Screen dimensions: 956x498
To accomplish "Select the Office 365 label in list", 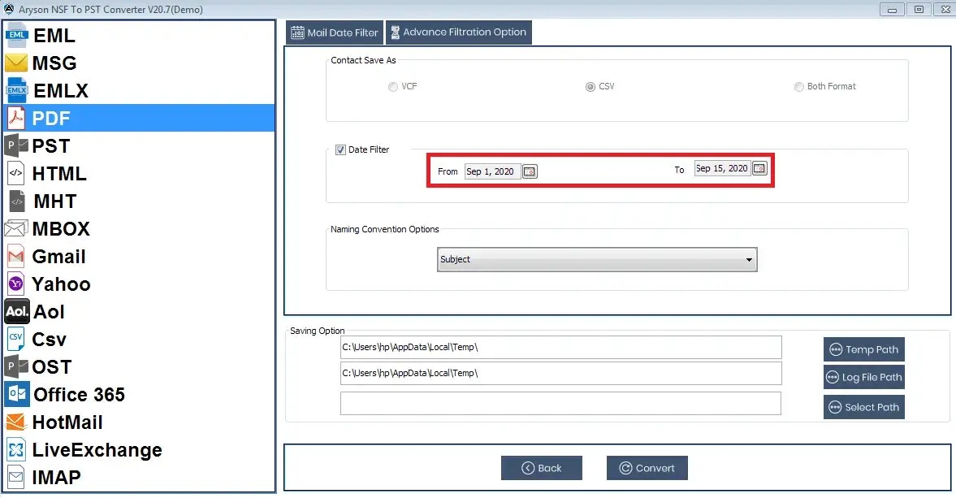I will 80,394.
